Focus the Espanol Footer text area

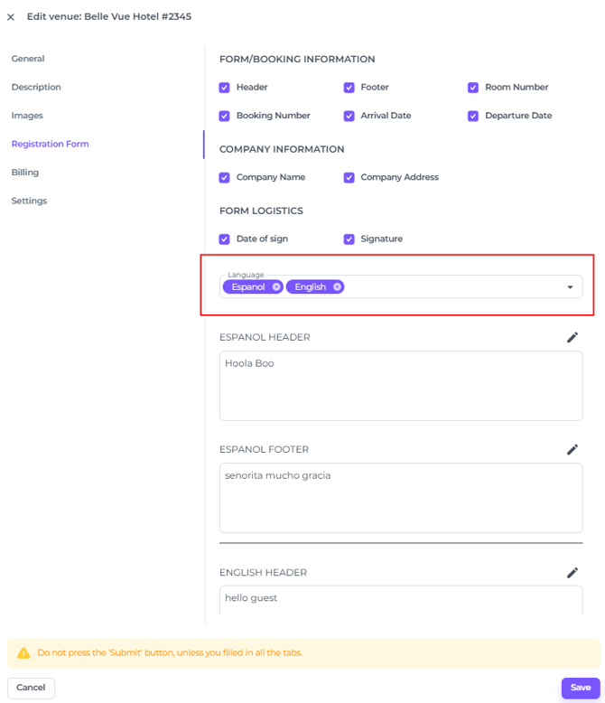point(400,498)
